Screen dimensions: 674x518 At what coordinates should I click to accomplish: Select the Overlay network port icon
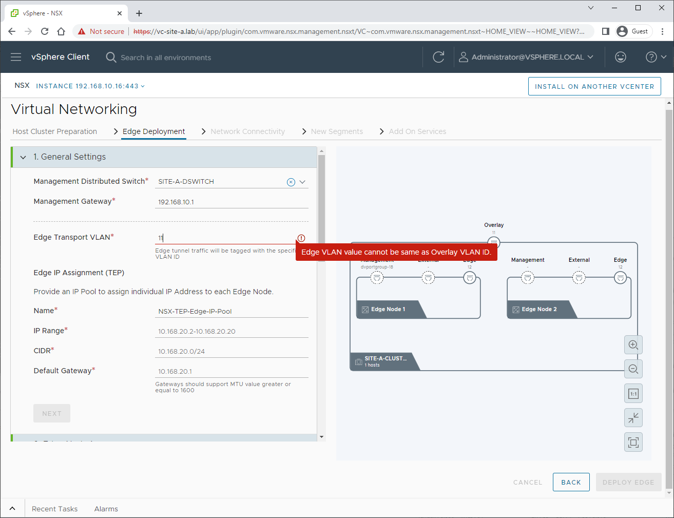pyautogui.click(x=494, y=242)
